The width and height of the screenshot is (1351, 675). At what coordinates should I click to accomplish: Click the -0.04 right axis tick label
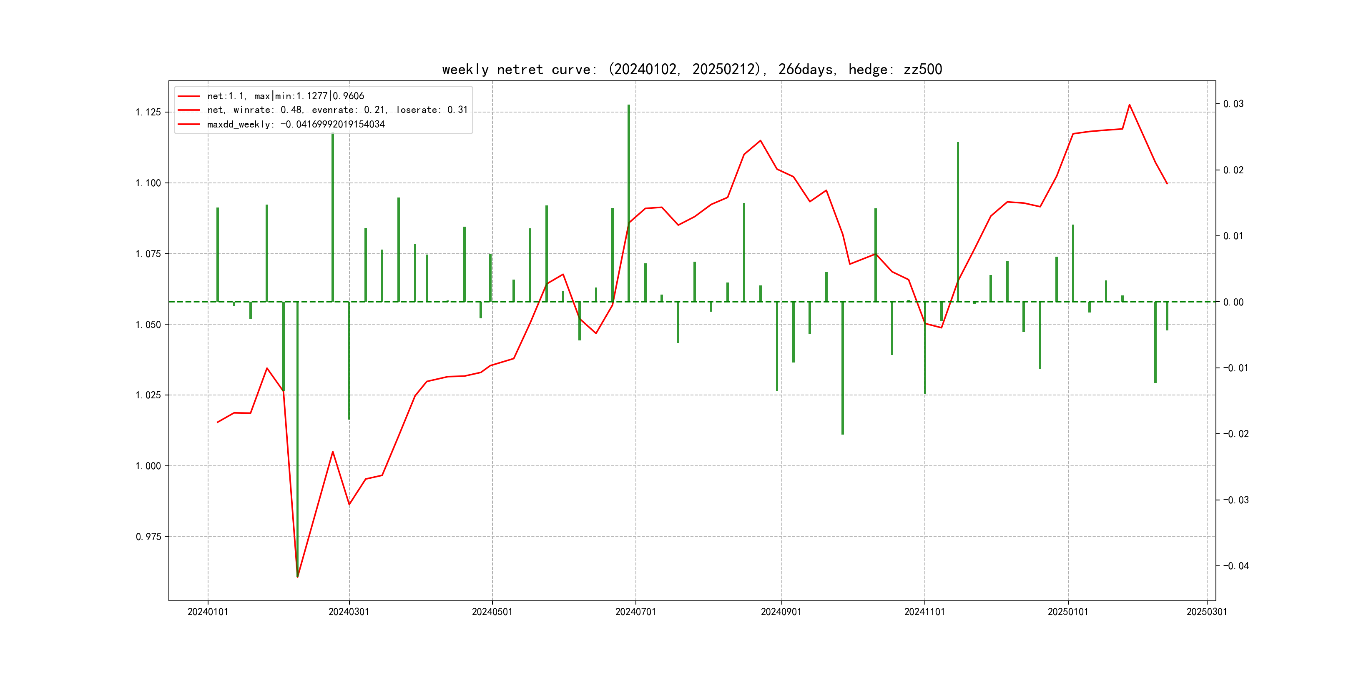coord(1235,565)
